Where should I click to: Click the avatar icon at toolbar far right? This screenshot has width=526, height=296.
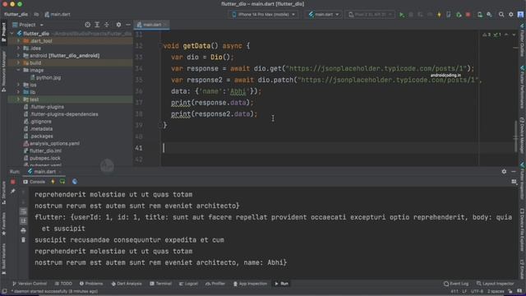pos(520,15)
